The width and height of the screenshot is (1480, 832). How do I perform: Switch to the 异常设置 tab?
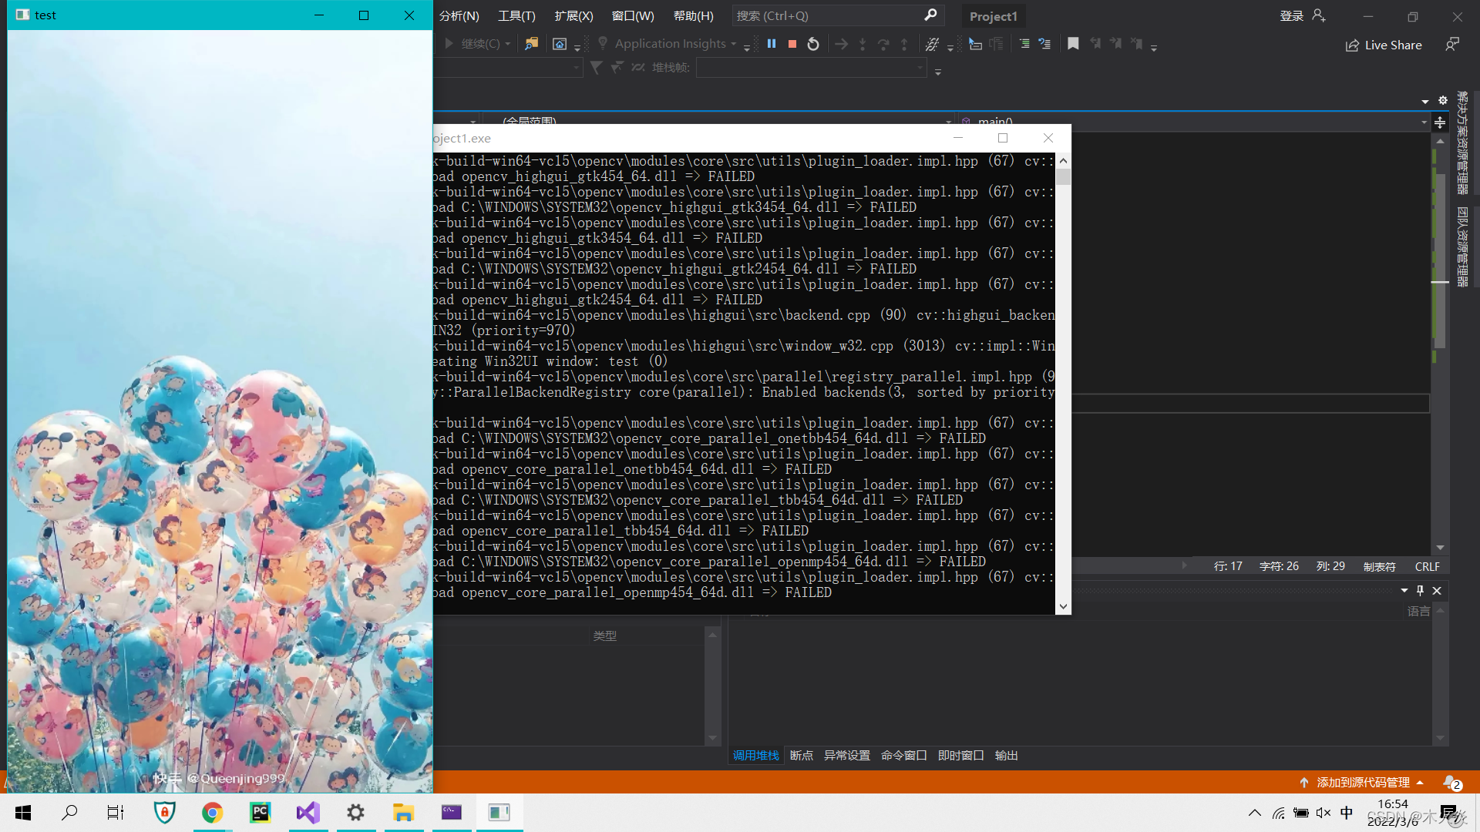tap(847, 755)
